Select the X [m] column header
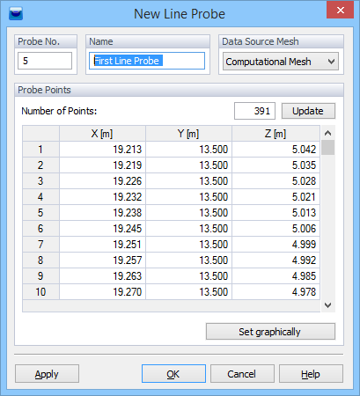The image size is (360, 396). pyautogui.click(x=102, y=134)
